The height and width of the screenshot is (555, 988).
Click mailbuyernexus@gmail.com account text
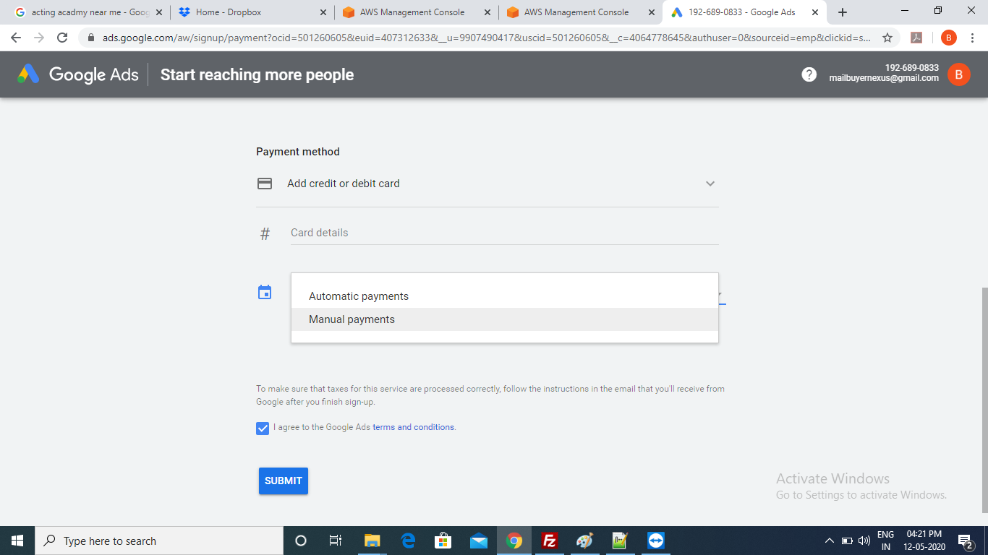884,78
